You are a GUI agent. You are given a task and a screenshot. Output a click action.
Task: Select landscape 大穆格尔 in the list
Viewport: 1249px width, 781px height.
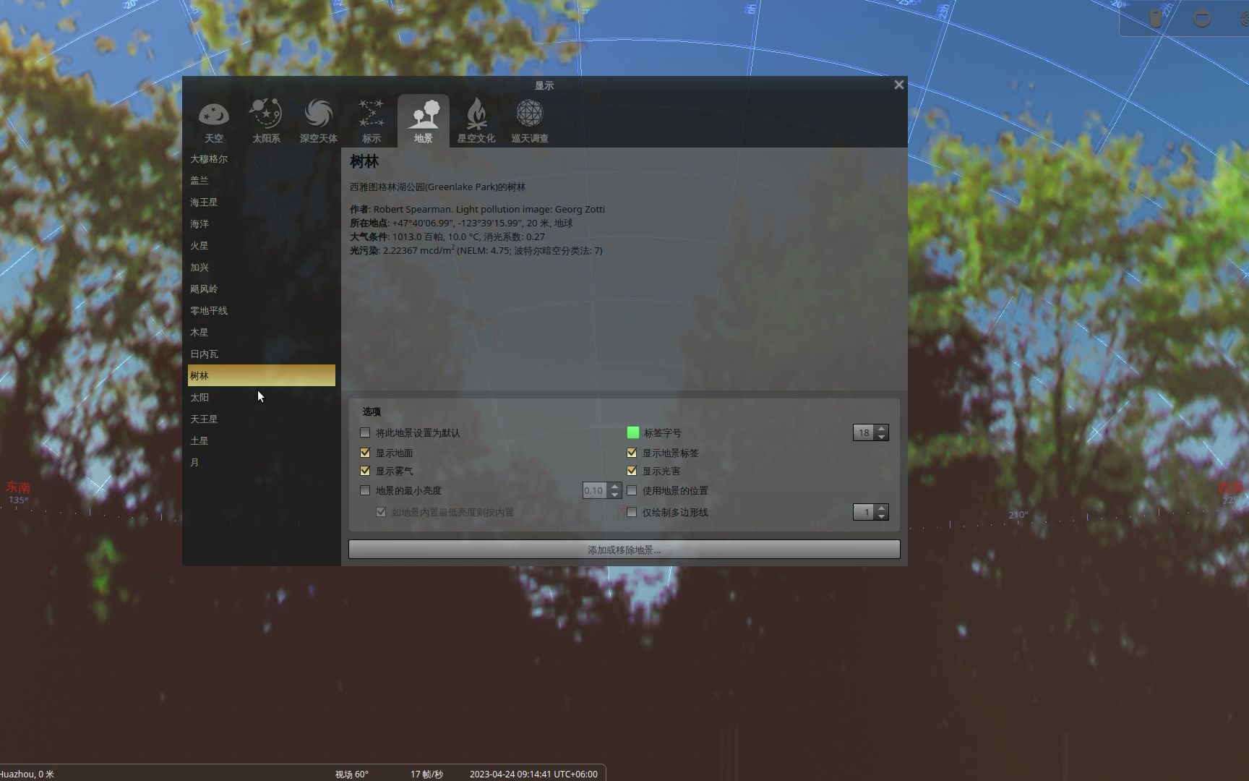[x=262, y=159]
